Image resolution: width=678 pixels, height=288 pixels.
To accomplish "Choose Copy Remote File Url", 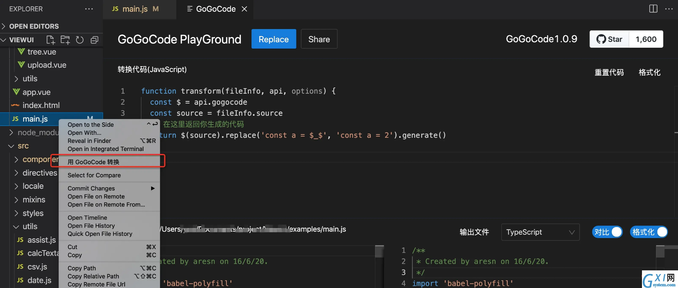I will click(109, 284).
